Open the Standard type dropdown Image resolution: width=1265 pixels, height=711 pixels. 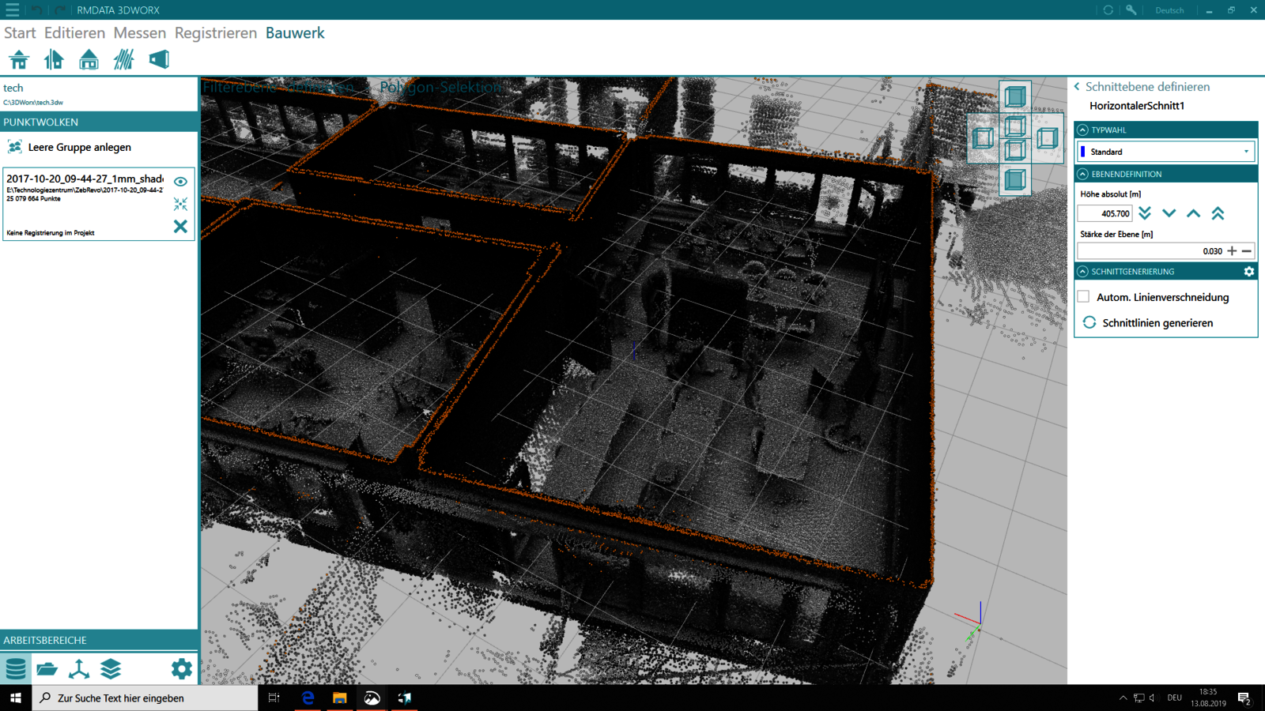point(1165,152)
